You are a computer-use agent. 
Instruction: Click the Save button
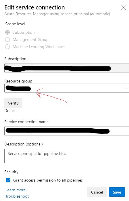(117, 192)
